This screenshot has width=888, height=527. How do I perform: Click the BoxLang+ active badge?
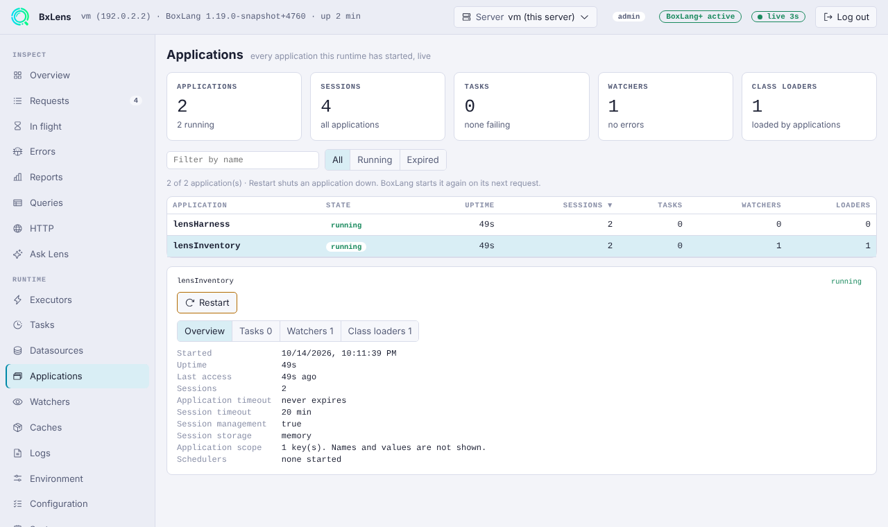(700, 17)
